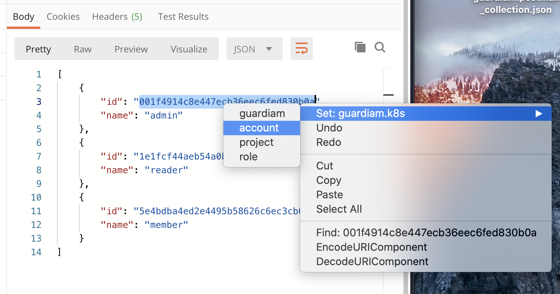Open search in response body
The height and width of the screenshot is (294, 560).
[380, 47]
